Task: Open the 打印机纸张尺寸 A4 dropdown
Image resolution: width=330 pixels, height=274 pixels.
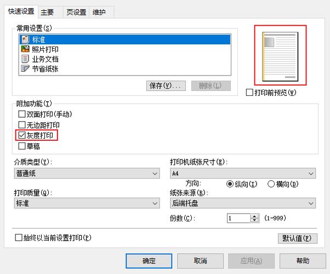Action: (243, 173)
